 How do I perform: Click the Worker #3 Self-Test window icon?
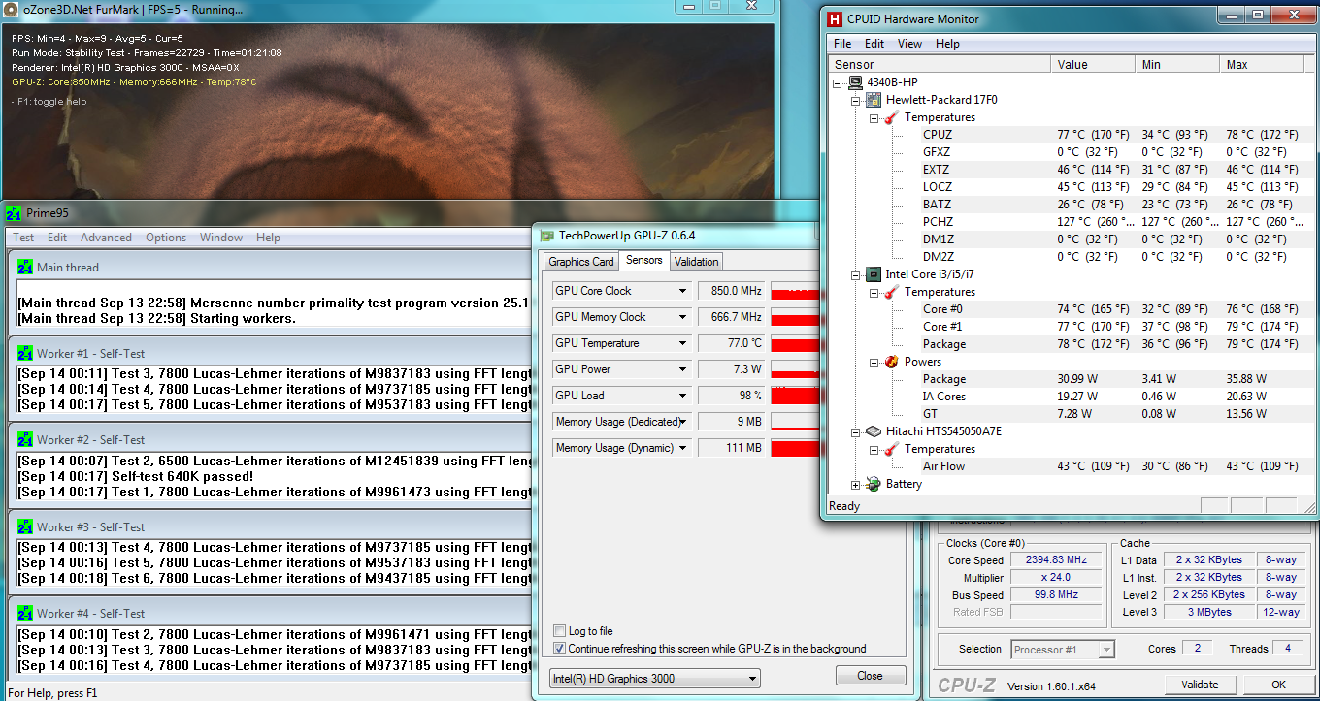[x=25, y=526]
